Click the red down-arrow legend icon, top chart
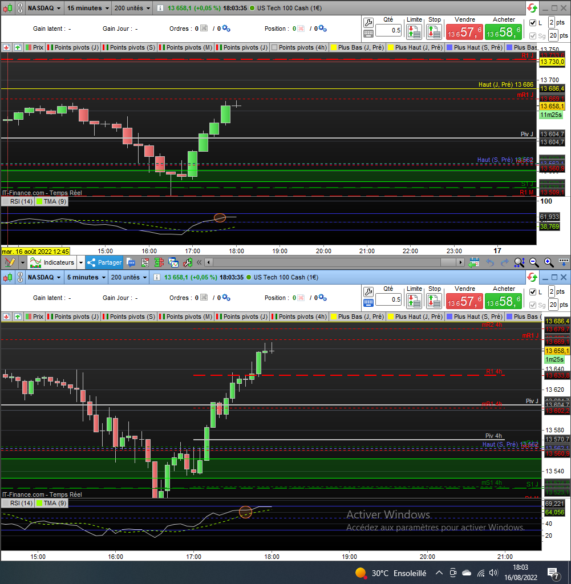This screenshot has height=584, width=571. (6, 47)
